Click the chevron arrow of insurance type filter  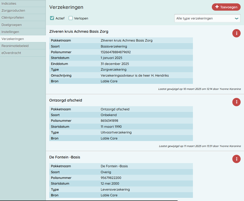(x=236, y=18)
